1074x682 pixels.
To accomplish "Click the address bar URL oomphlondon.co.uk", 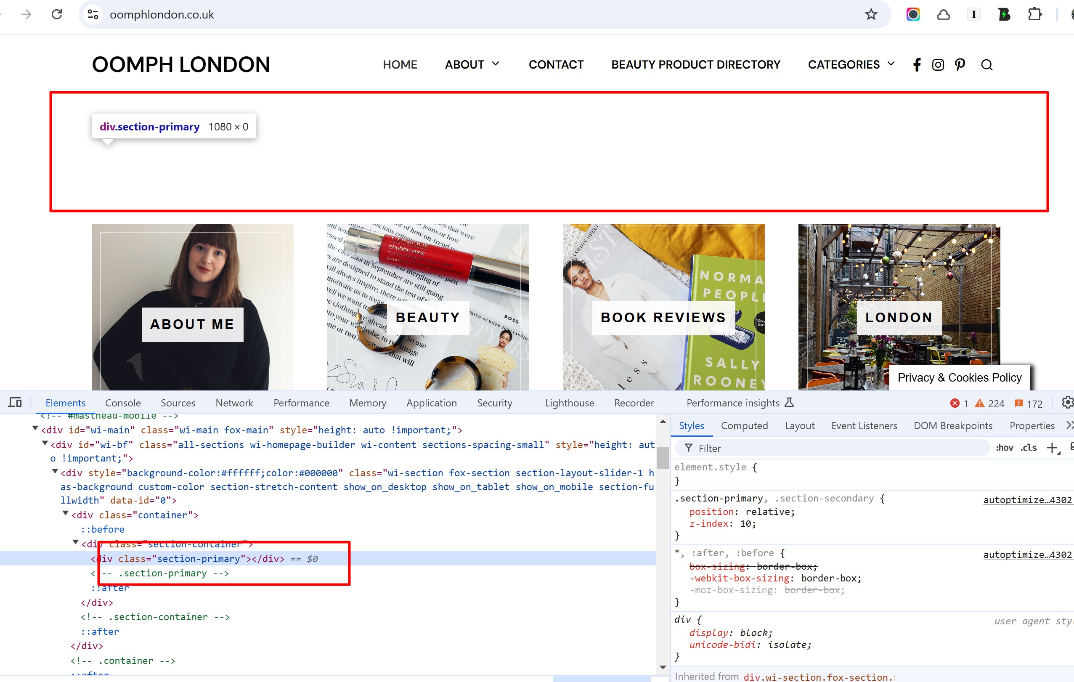I will tap(162, 15).
